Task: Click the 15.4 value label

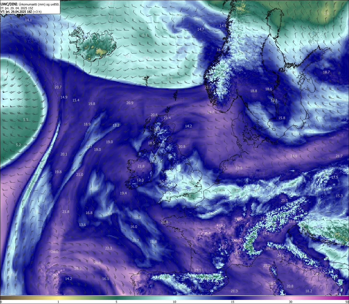Action: click(76, 100)
